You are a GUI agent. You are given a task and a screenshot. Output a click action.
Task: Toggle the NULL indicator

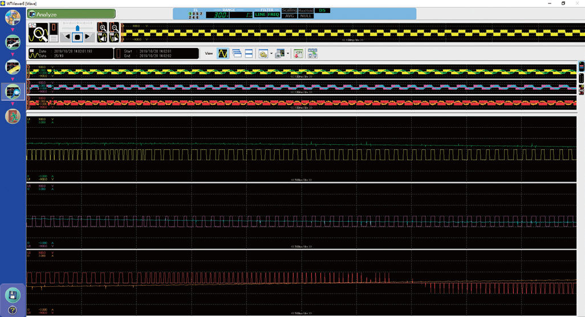tap(306, 16)
